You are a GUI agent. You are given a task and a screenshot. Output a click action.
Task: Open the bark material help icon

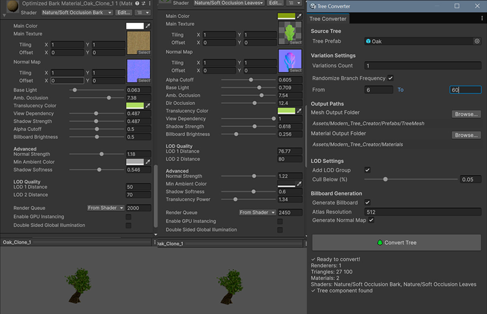tap(136, 3)
